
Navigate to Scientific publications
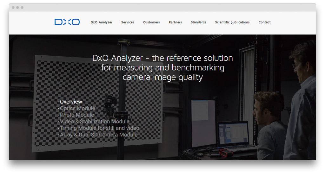(232, 22)
